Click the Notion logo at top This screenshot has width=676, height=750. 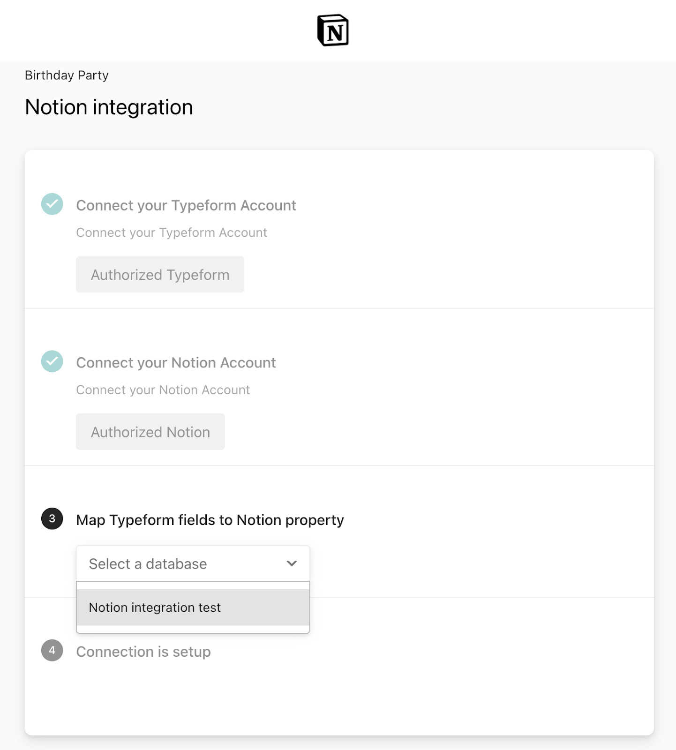coord(333,30)
